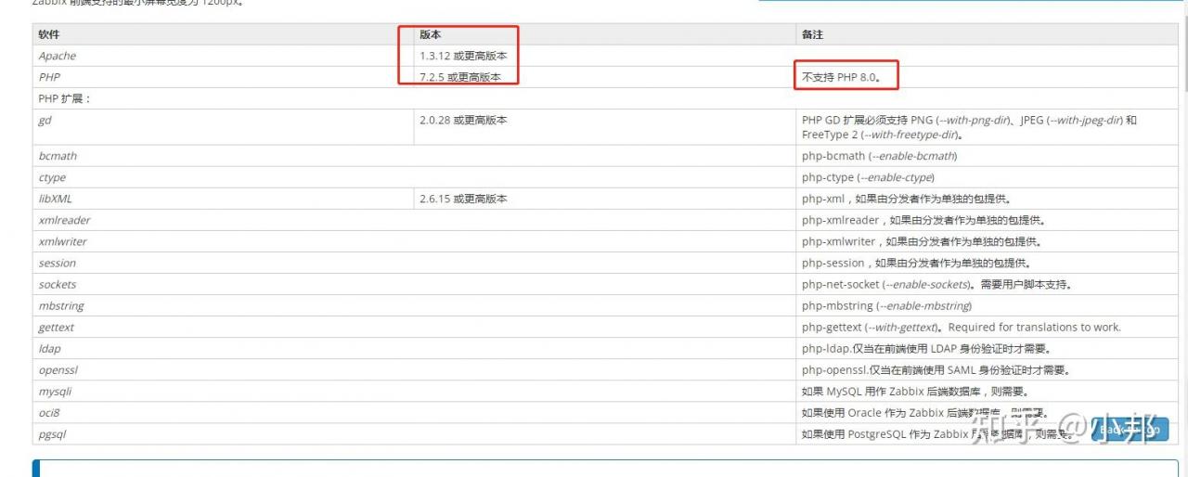This screenshot has width=1188, height=477.
Task: Click the '如果 MySQL 用作 Zabbix 后端数据库' remark
Action: tap(914, 391)
